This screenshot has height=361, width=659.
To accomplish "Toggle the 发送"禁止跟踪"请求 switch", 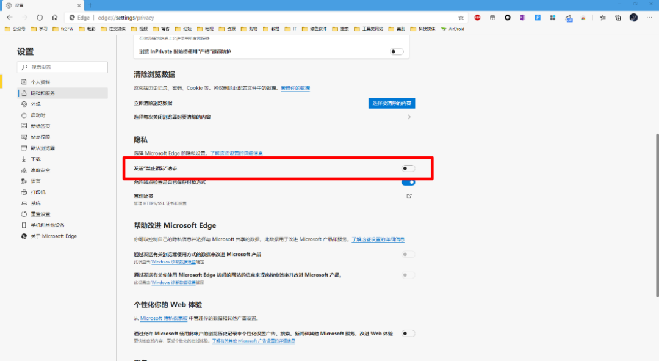I will (408, 169).
